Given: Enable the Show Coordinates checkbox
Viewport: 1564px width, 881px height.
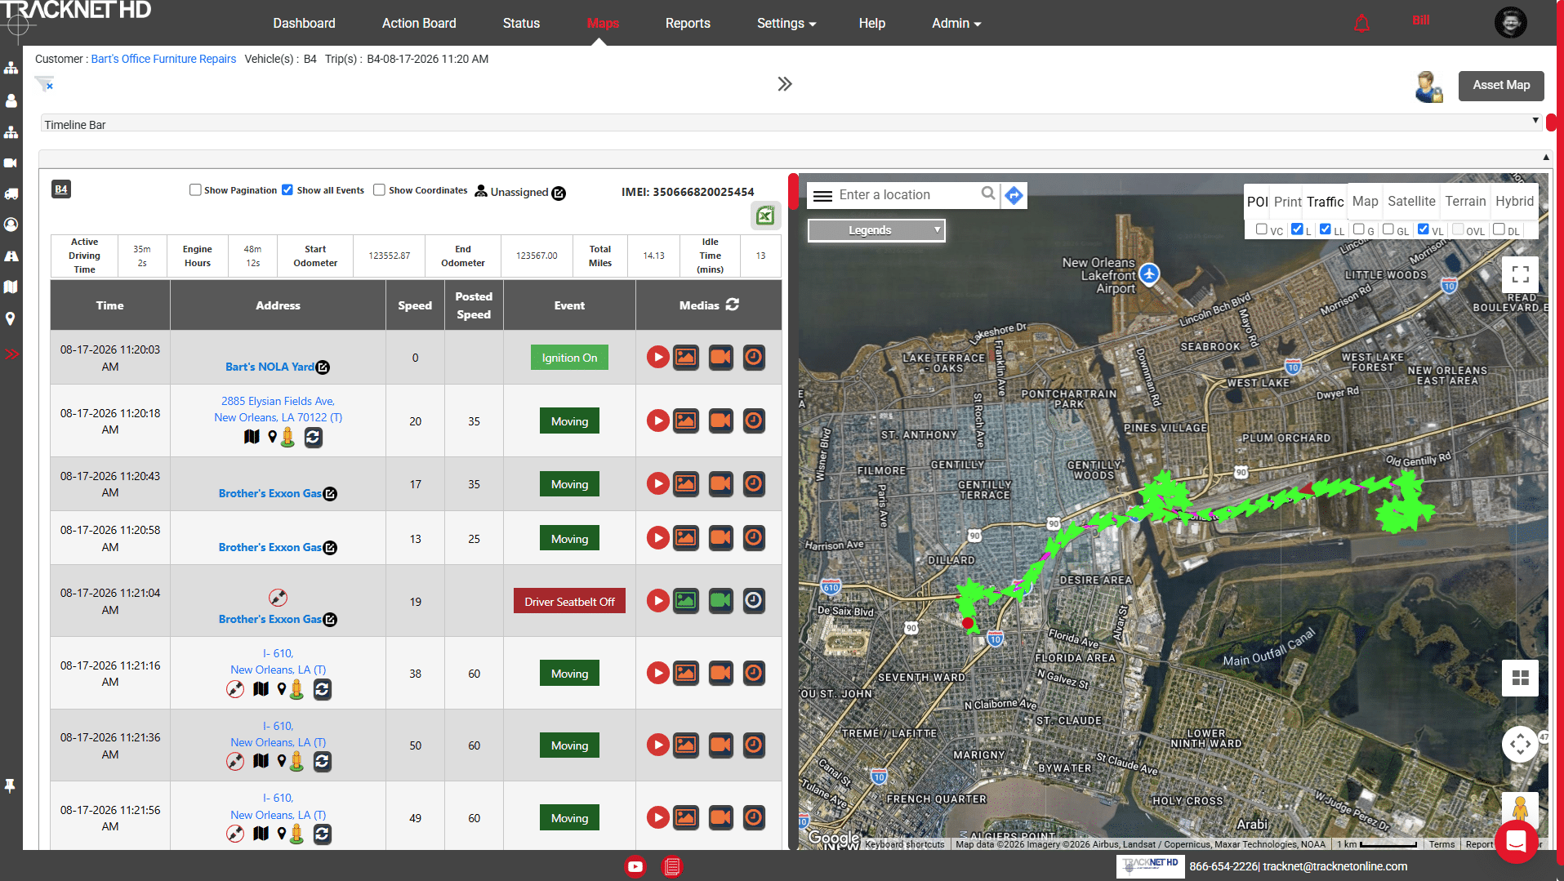Looking at the screenshot, I should point(379,190).
